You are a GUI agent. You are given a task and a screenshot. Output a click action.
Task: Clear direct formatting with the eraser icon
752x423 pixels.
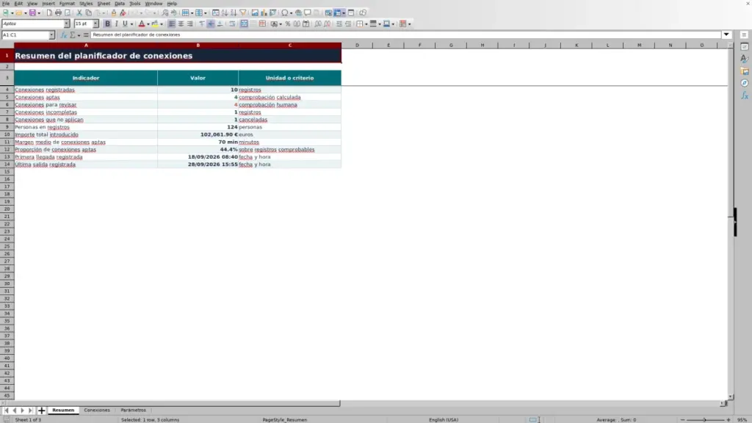(123, 12)
